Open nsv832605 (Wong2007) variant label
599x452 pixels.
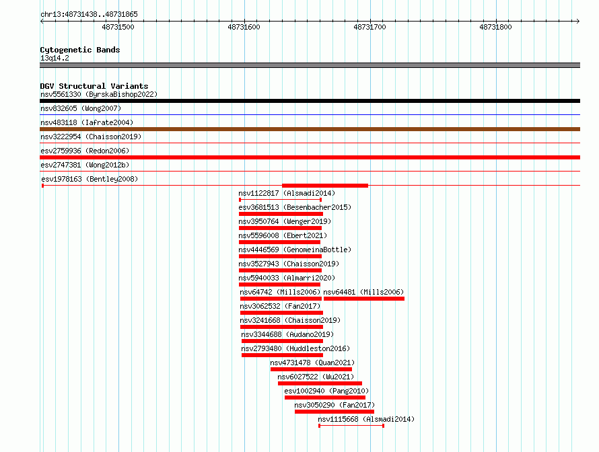(81, 108)
